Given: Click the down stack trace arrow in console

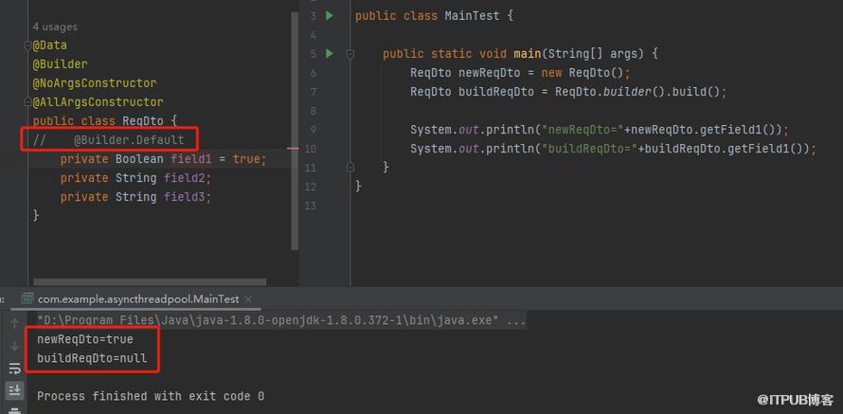Looking at the screenshot, I should pyautogui.click(x=15, y=346).
